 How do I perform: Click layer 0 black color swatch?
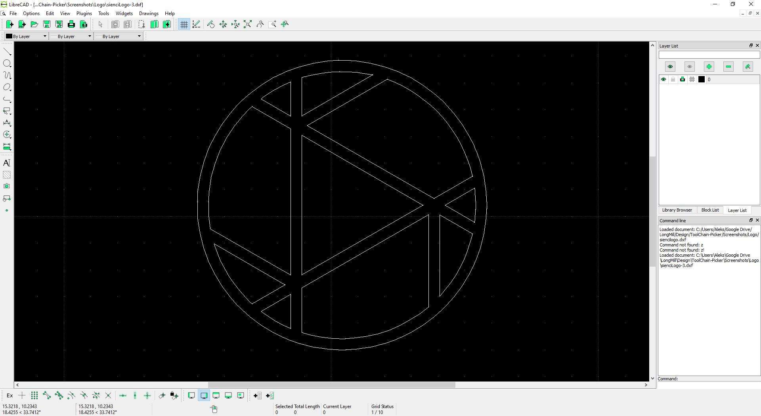[702, 80]
